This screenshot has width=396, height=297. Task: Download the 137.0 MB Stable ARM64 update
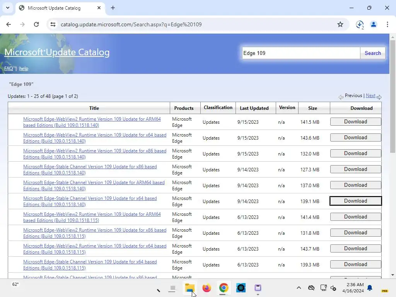point(356,185)
